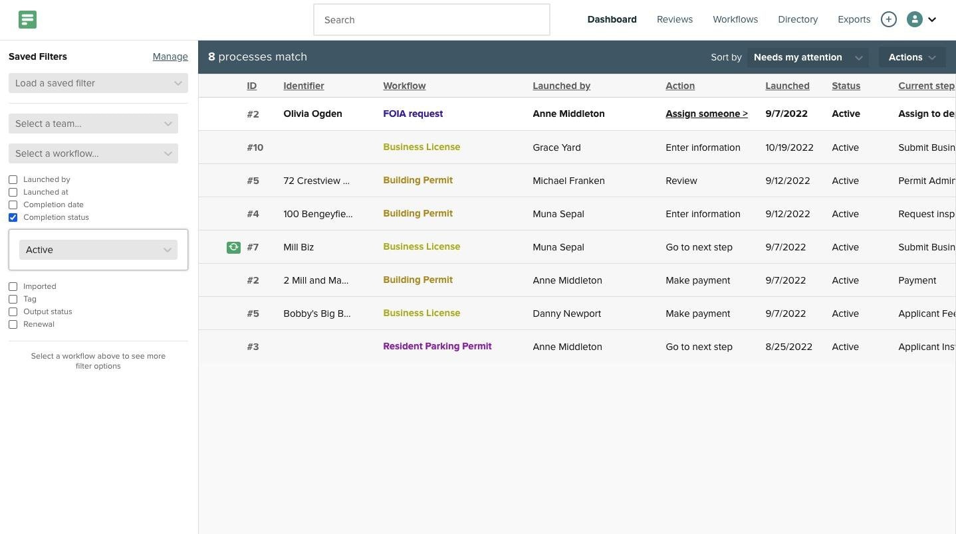Open the Resident Parking Permit workflow link
The width and height of the screenshot is (956, 534).
pyautogui.click(x=437, y=346)
